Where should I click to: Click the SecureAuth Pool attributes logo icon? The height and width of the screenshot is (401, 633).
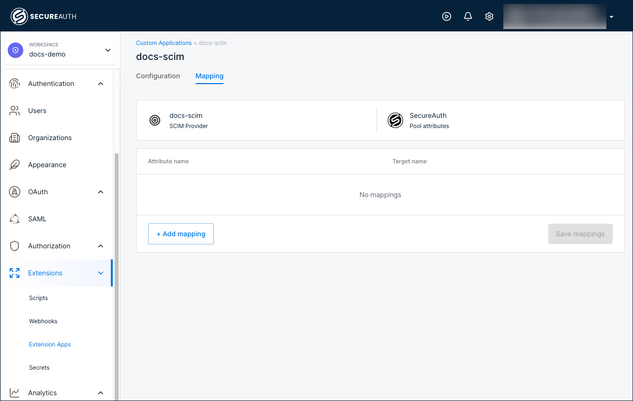[395, 120]
